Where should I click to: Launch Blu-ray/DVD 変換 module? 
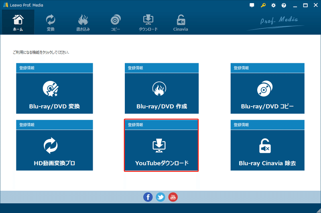[55, 93]
